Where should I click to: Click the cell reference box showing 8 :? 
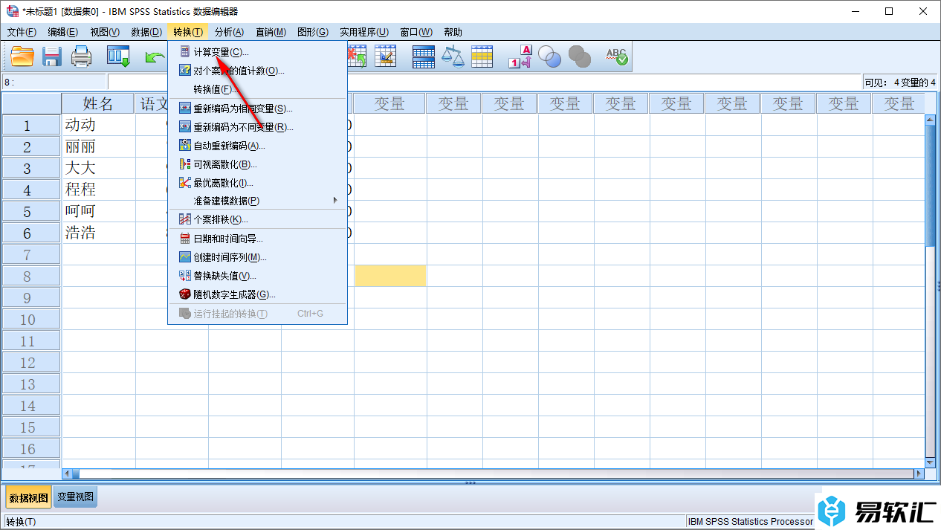(54, 83)
